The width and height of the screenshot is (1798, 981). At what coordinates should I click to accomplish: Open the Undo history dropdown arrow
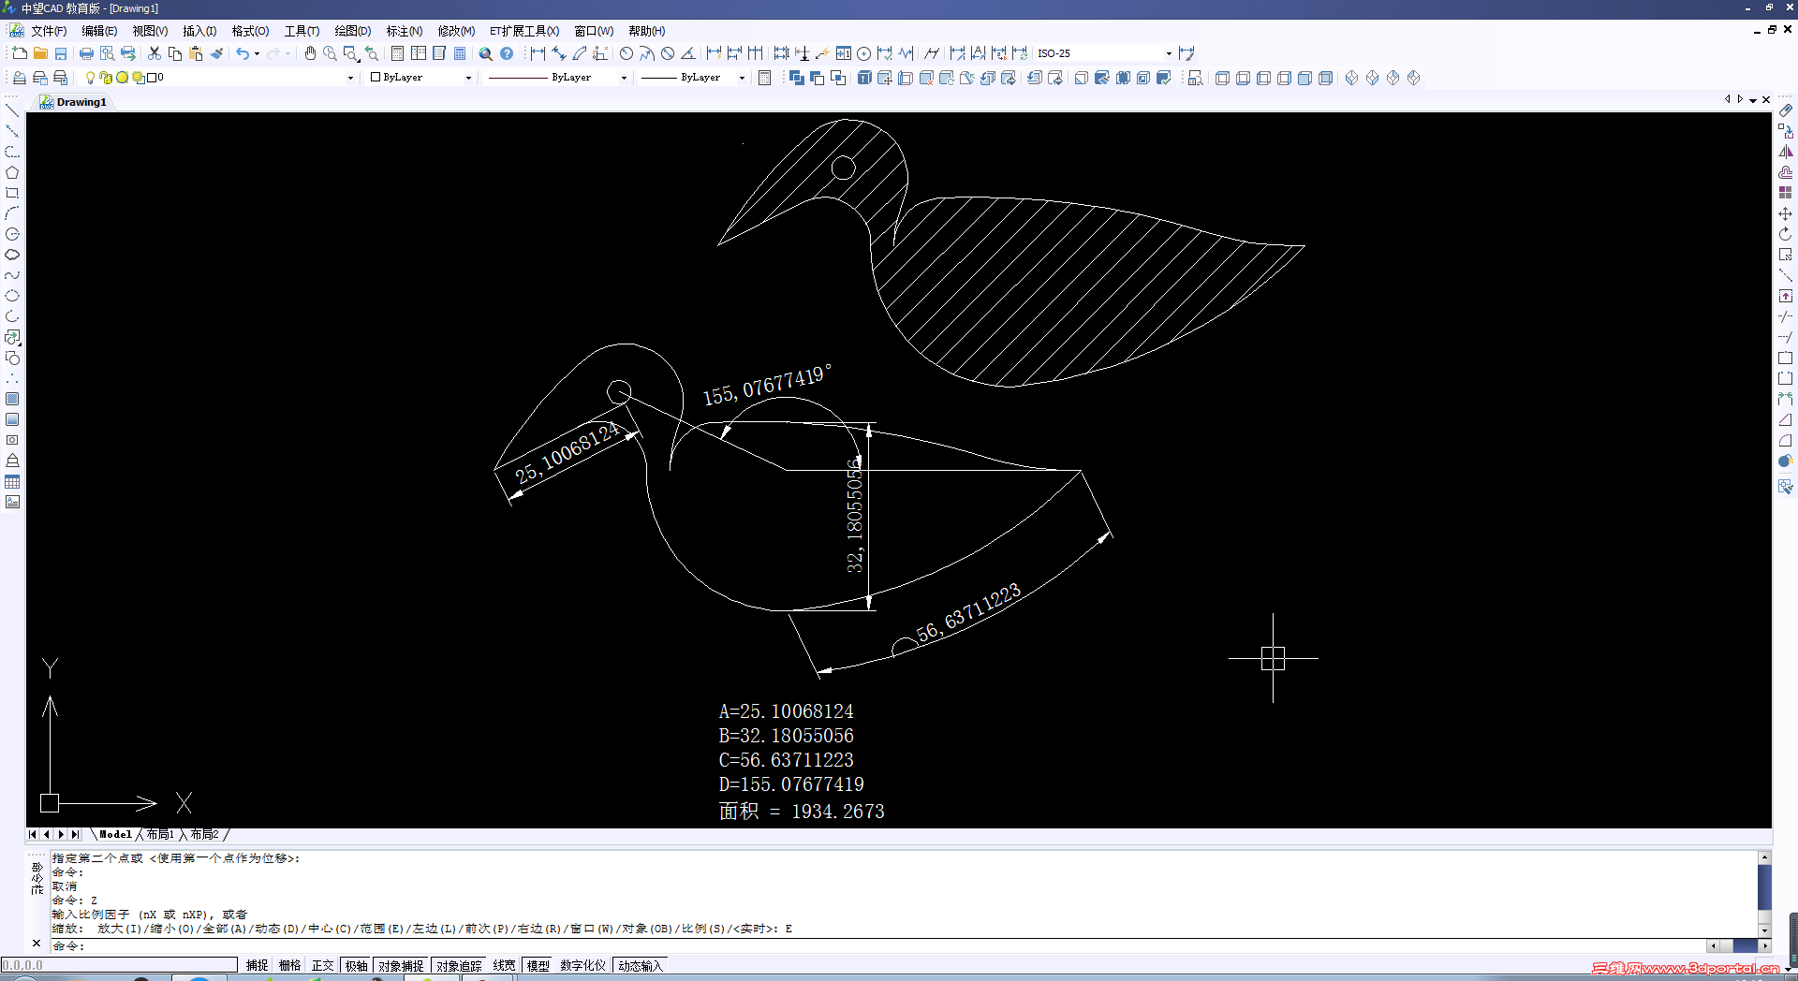pos(257,53)
